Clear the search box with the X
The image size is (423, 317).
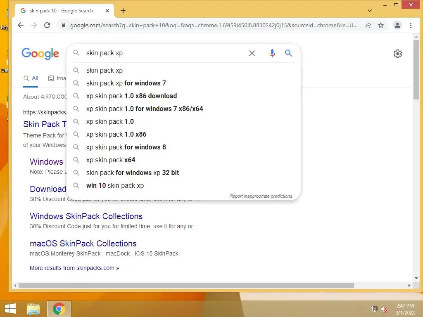click(x=252, y=53)
